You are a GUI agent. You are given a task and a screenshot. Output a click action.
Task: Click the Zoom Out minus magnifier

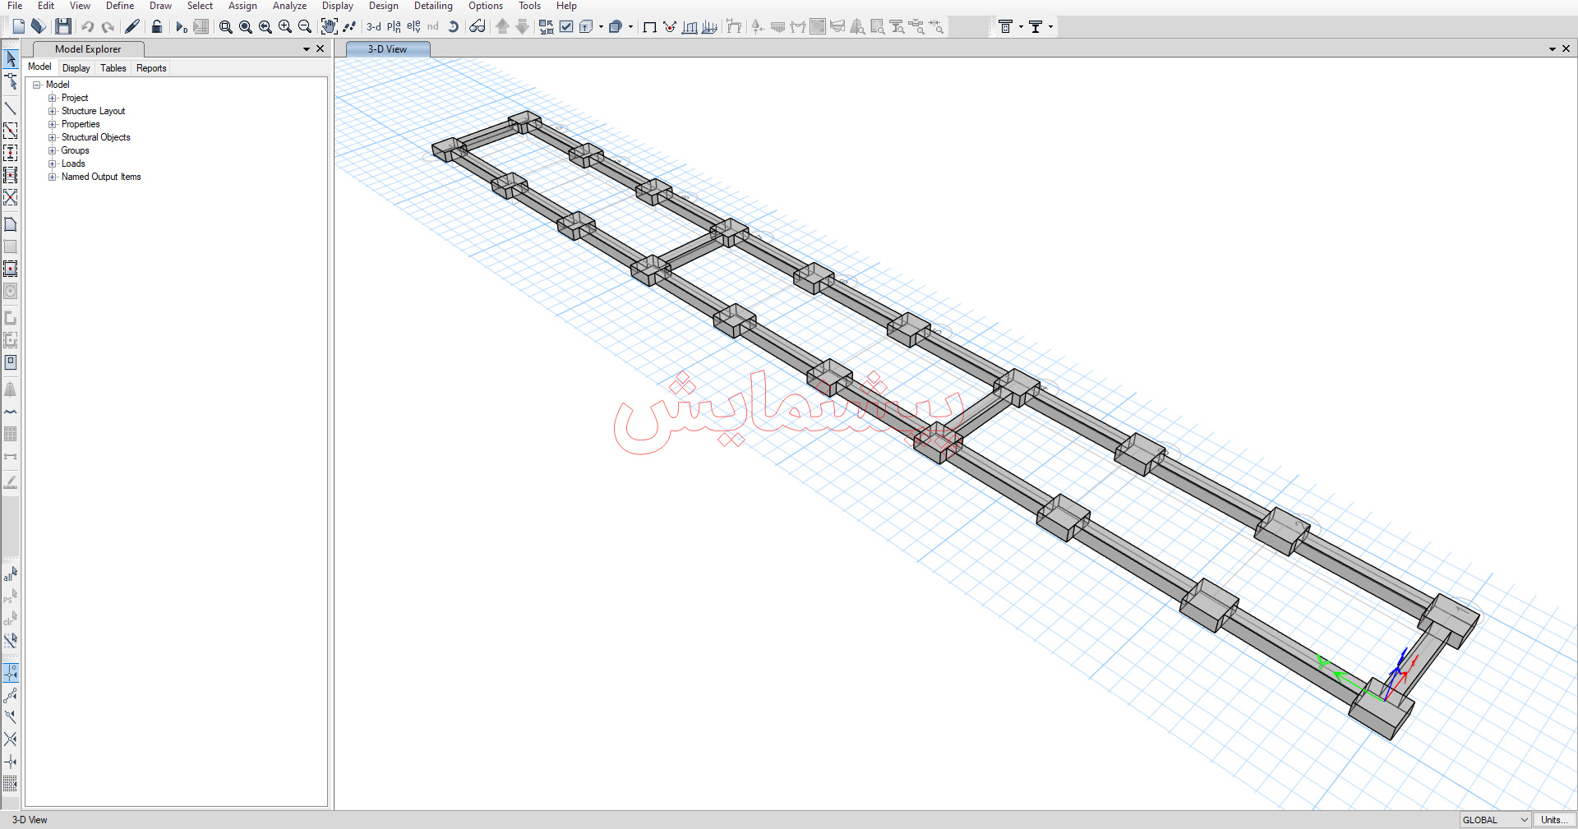[305, 27]
